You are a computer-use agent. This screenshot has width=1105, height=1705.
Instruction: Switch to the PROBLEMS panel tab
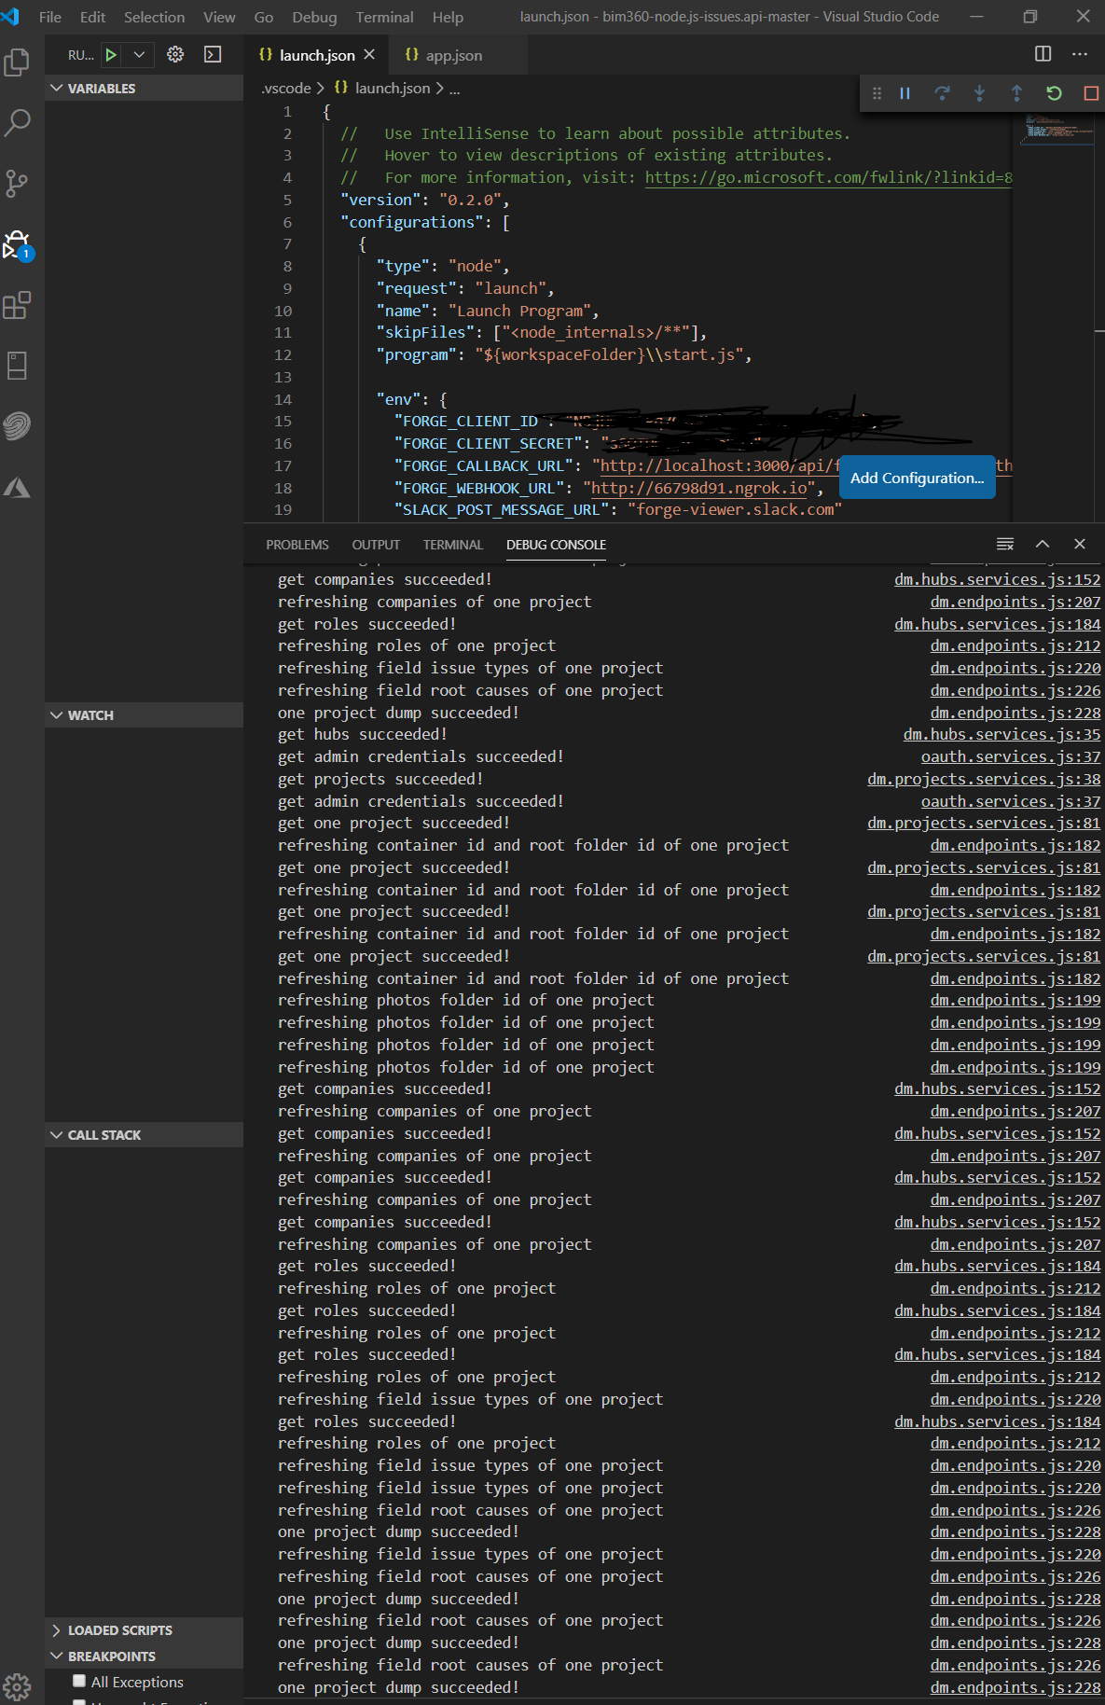click(x=297, y=545)
